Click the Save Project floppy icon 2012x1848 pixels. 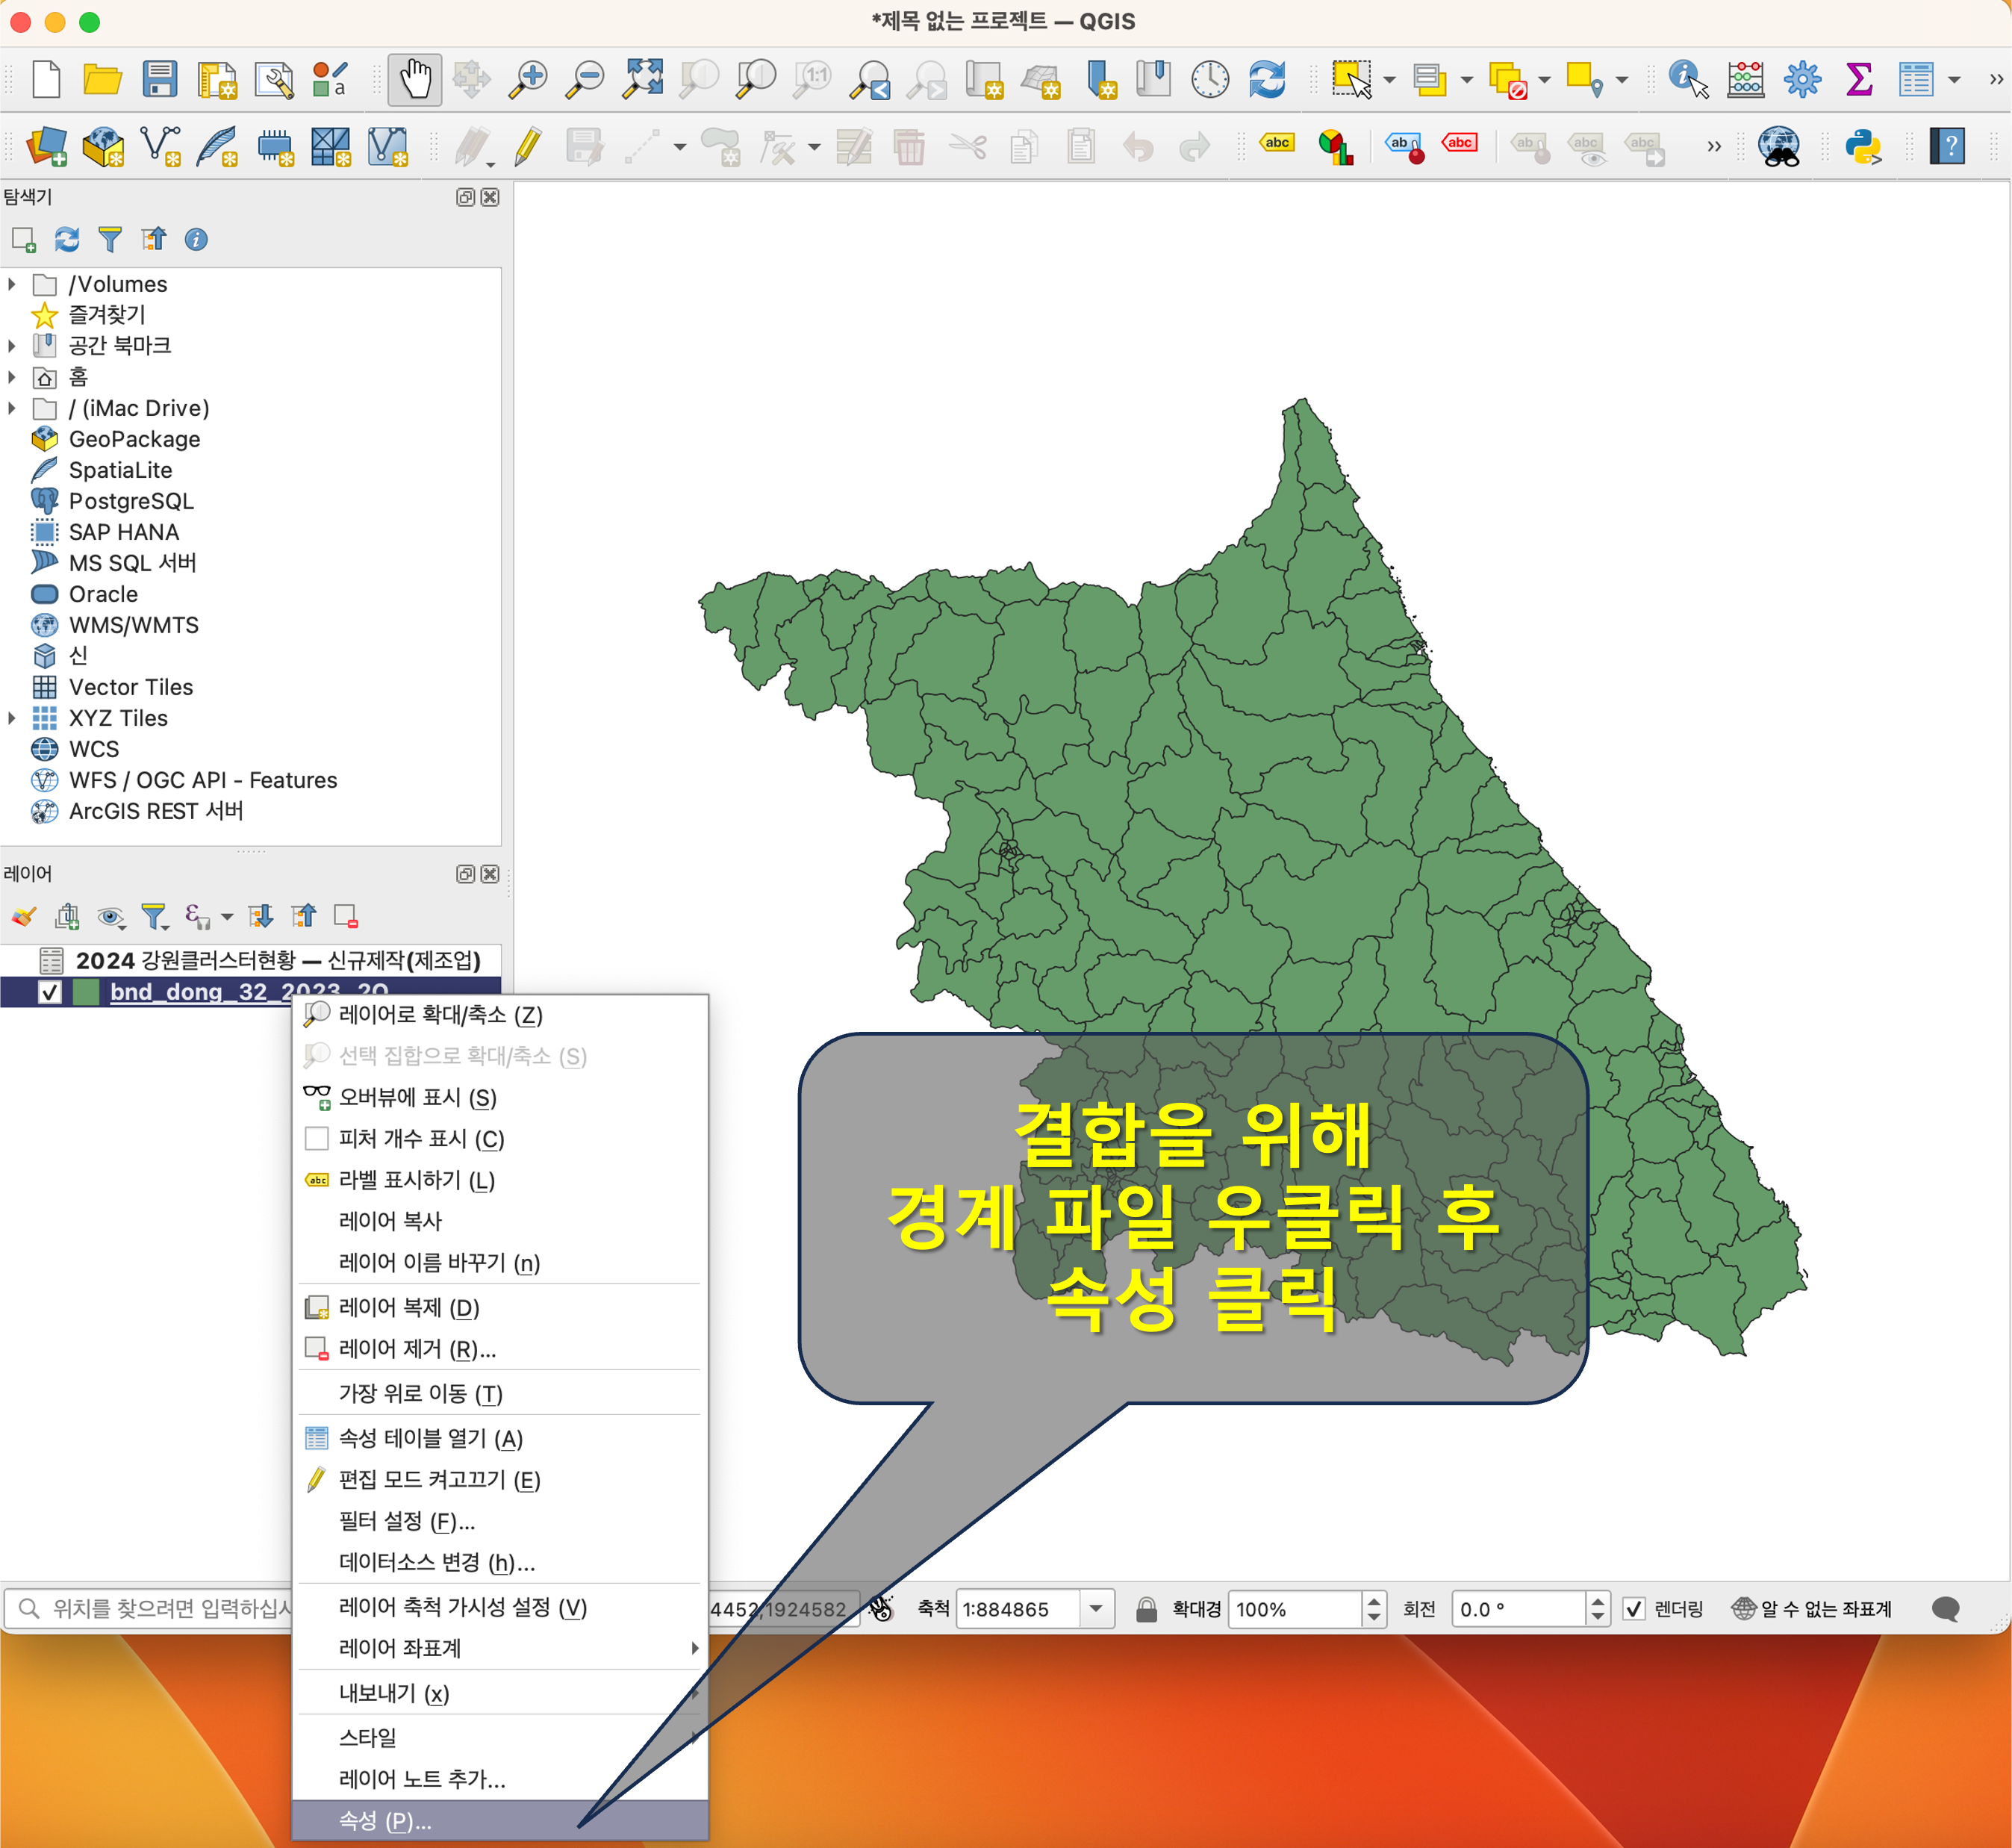click(x=159, y=80)
